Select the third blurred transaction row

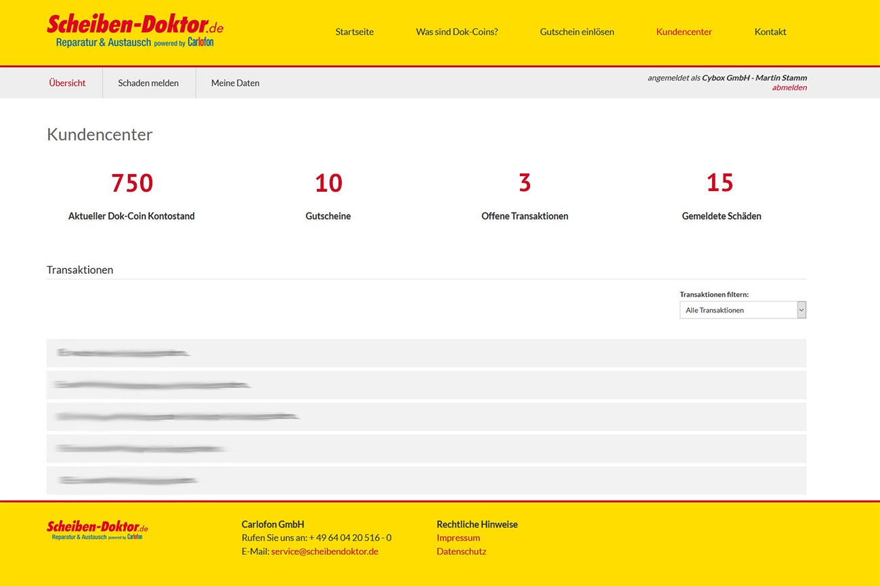426,417
